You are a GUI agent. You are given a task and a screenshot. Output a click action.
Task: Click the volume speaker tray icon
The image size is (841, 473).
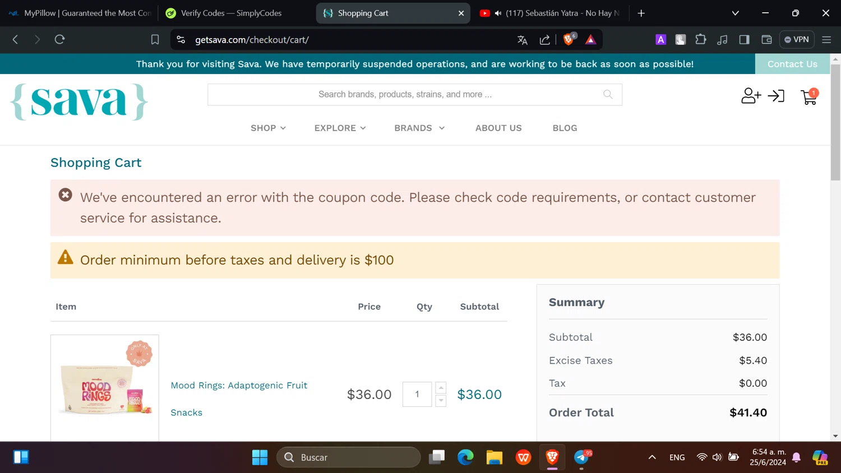coord(717,457)
